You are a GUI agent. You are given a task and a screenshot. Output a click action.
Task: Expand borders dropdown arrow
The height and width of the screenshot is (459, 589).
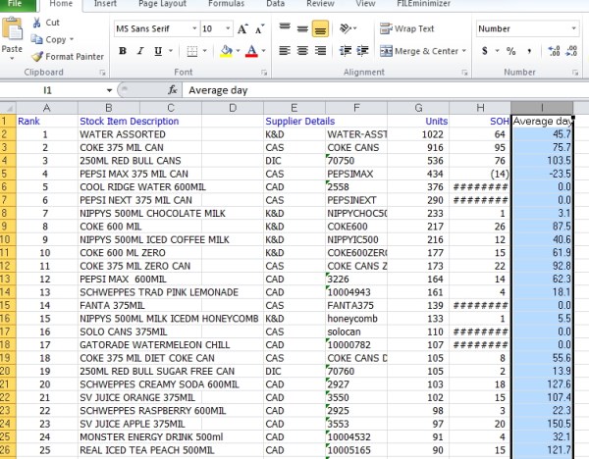tap(205, 51)
